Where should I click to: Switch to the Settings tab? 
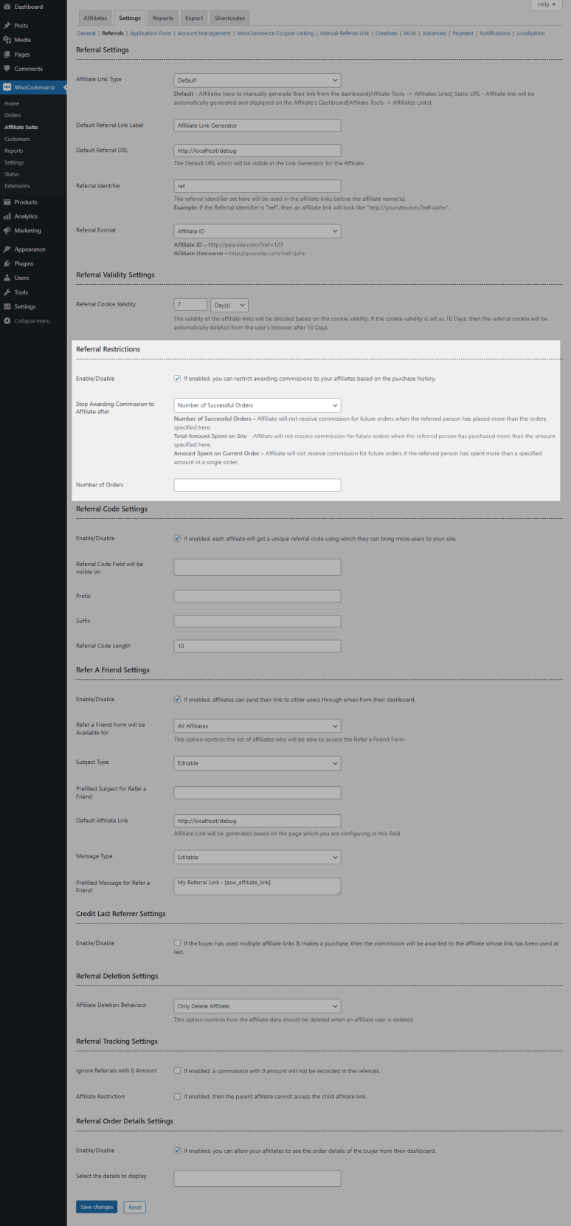click(x=130, y=18)
